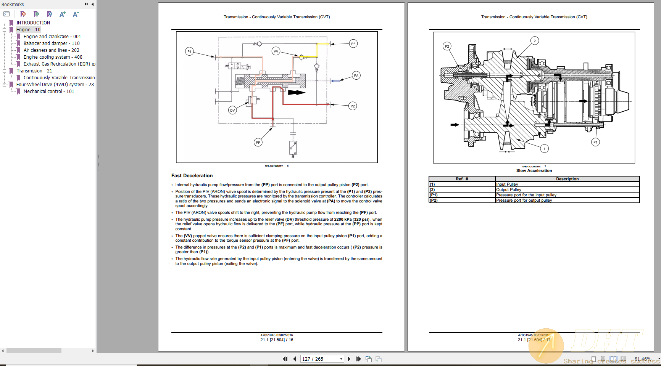Jump to the last page with end arrow
This screenshot has width=661, height=366.
(x=359, y=359)
